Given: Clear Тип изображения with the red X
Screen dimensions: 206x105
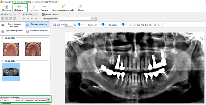Looking at the screenshot, I should [95, 19].
